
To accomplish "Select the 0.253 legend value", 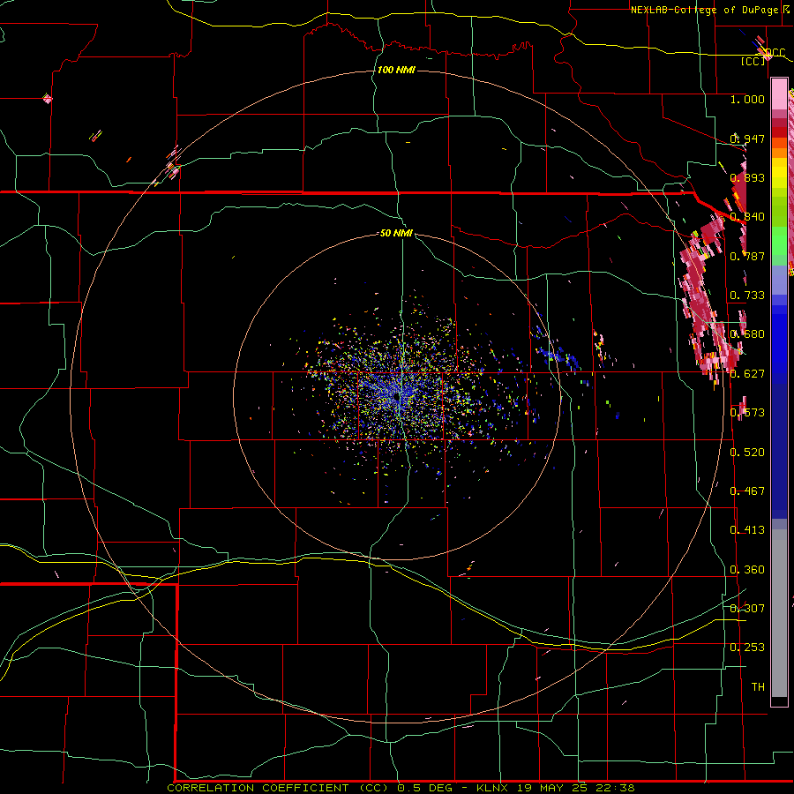I will 747,648.
